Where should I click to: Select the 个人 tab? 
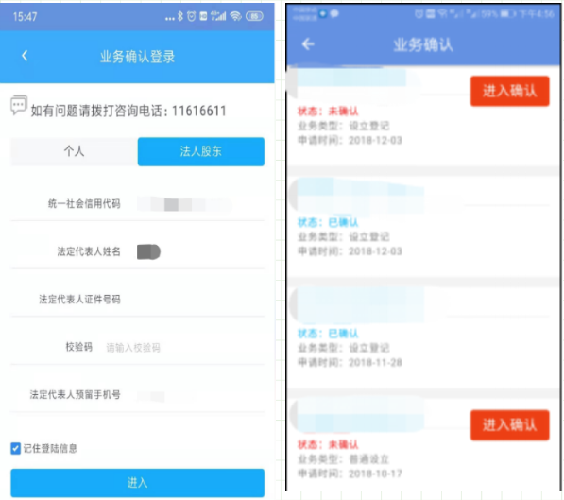[x=74, y=151]
